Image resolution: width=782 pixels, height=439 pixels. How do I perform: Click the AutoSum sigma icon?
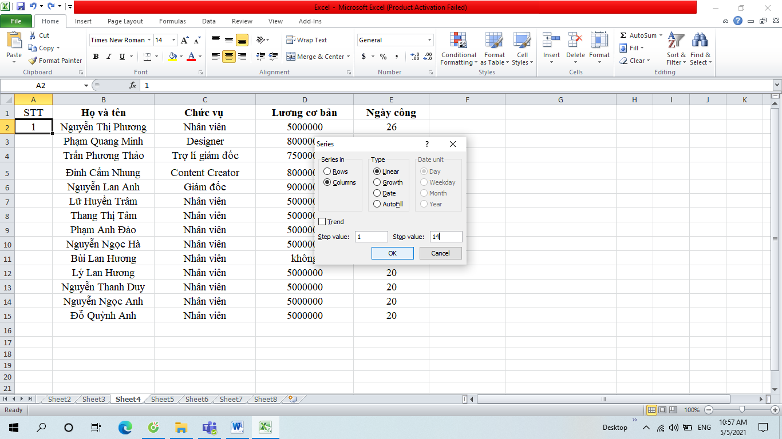click(x=623, y=35)
